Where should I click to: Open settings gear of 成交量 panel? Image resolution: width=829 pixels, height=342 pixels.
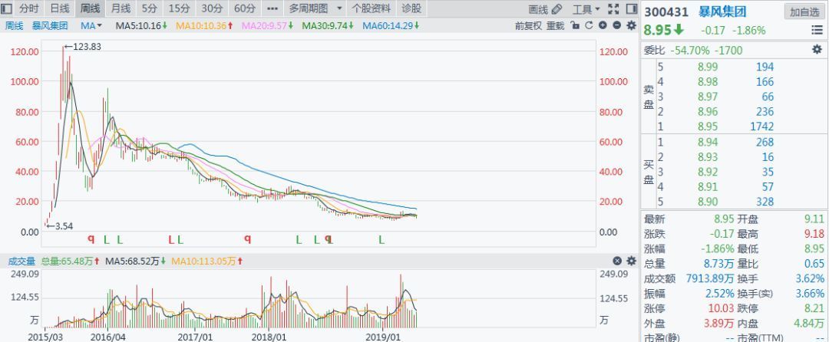631,261
